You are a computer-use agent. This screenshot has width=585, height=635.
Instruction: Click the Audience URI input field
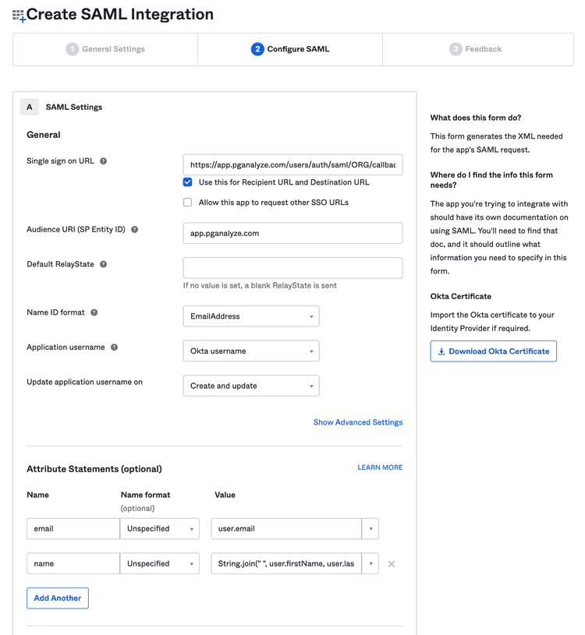point(292,233)
